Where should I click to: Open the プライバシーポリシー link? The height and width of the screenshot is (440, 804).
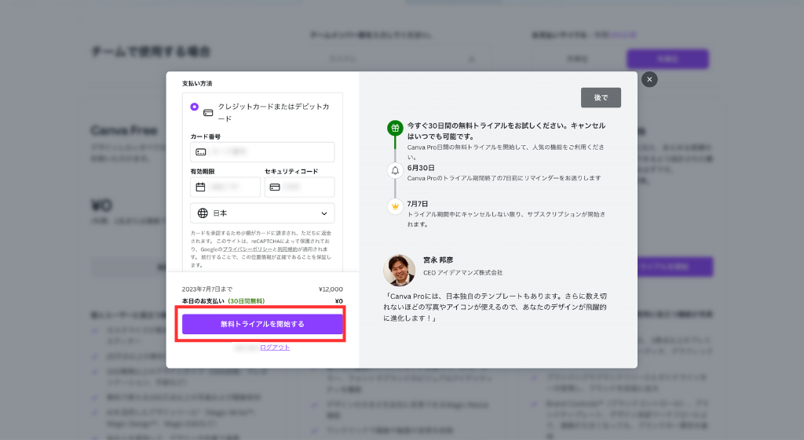(x=247, y=249)
